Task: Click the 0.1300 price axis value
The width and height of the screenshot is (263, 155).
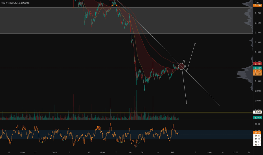Action: (258, 52)
